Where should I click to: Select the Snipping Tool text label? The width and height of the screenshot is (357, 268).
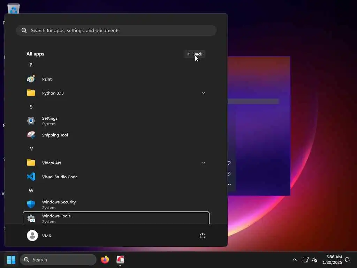click(x=55, y=135)
